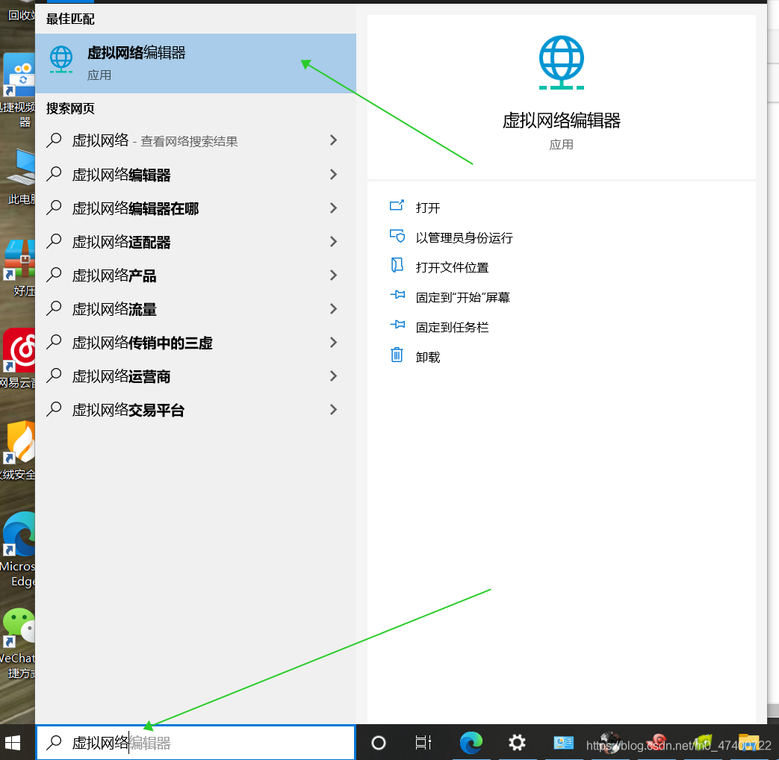Select web suggestion 虚拟网络交易平台
The width and height of the screenshot is (779, 760).
click(x=195, y=410)
